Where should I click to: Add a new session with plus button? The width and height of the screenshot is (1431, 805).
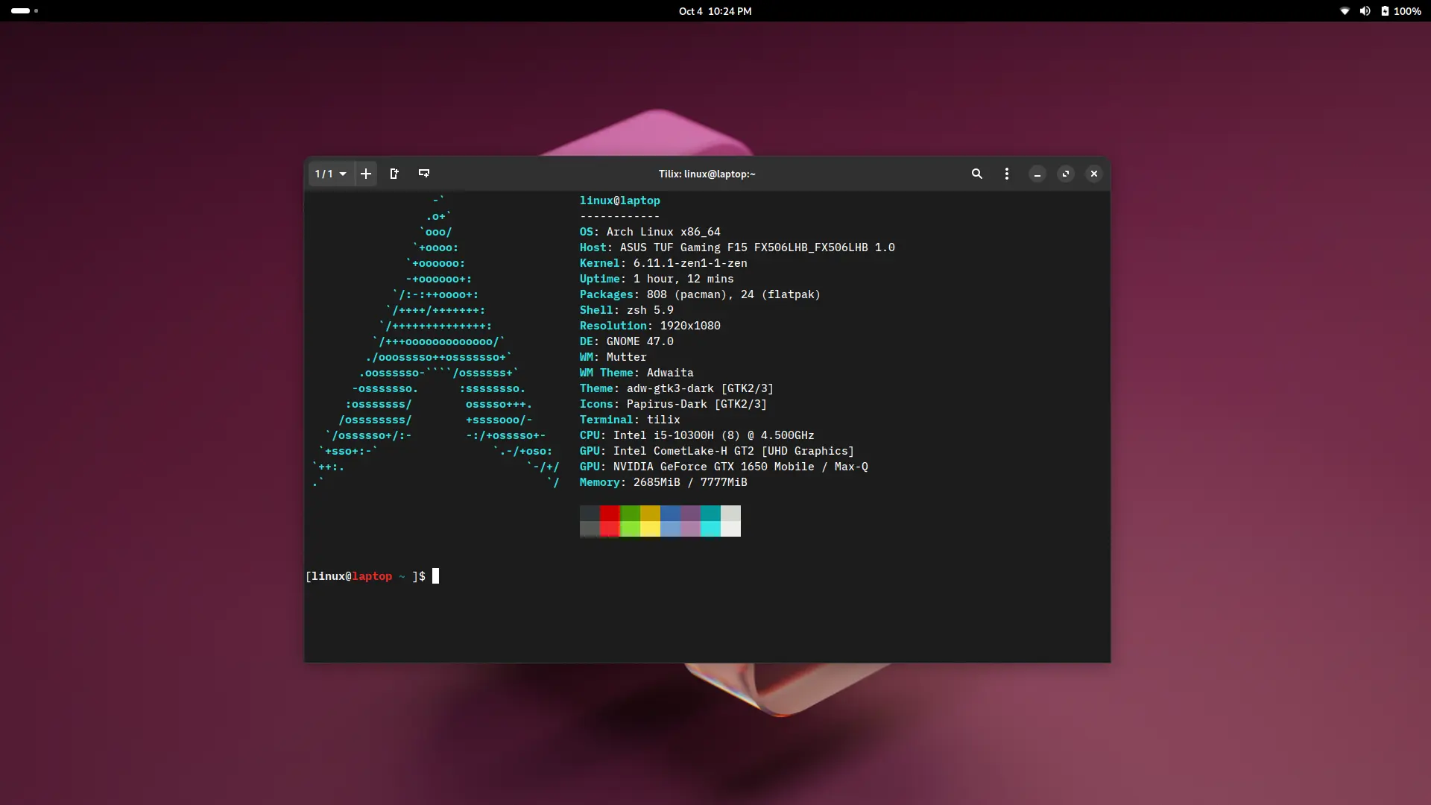(x=366, y=174)
